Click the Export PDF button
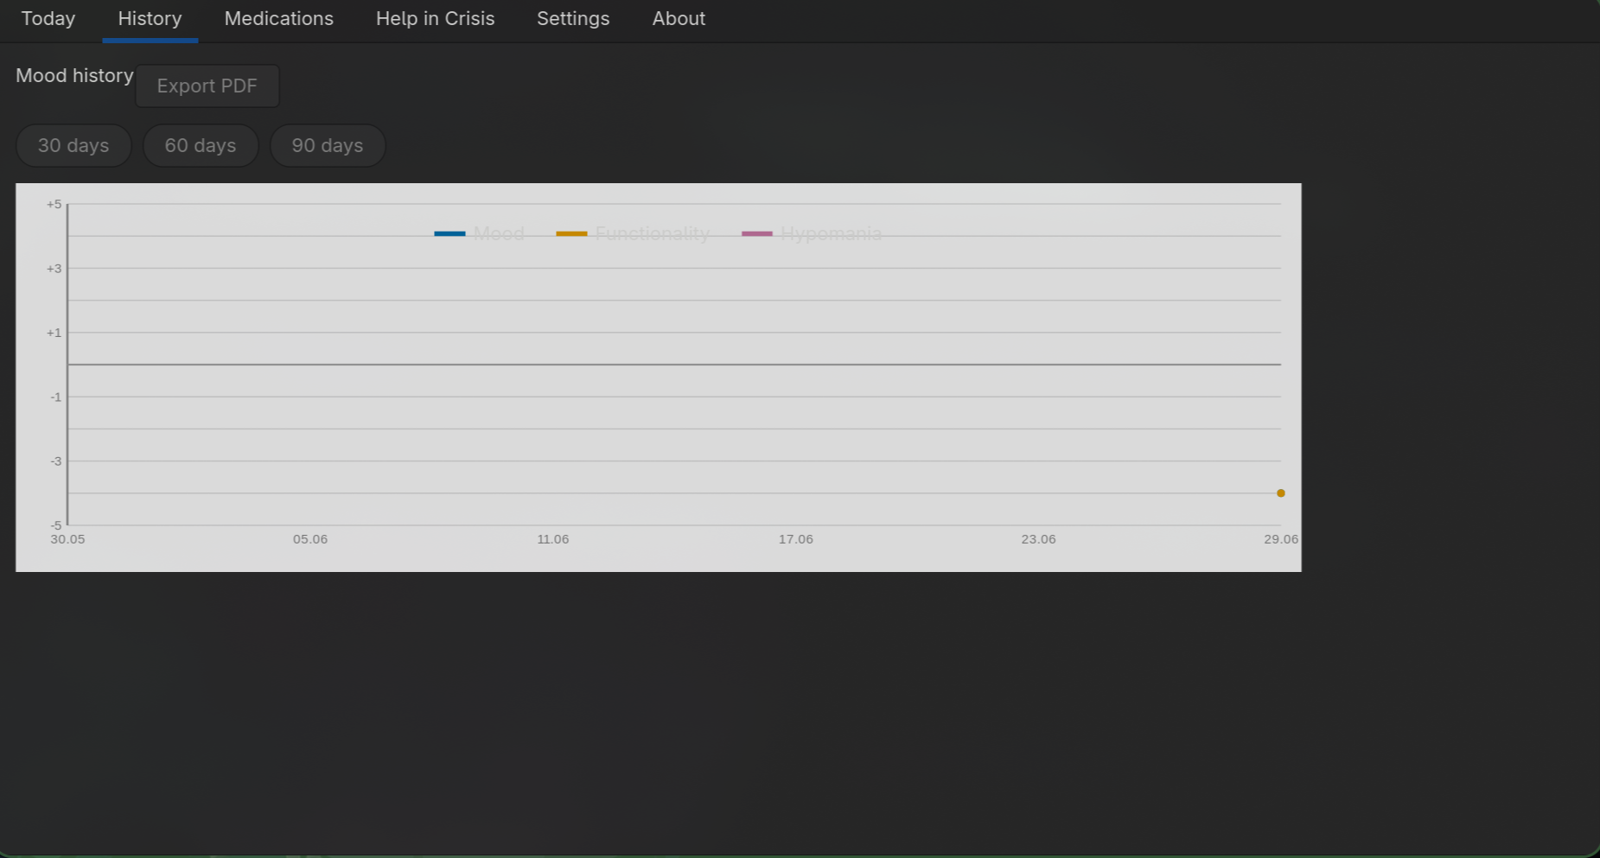The image size is (1600, 858). 207,86
